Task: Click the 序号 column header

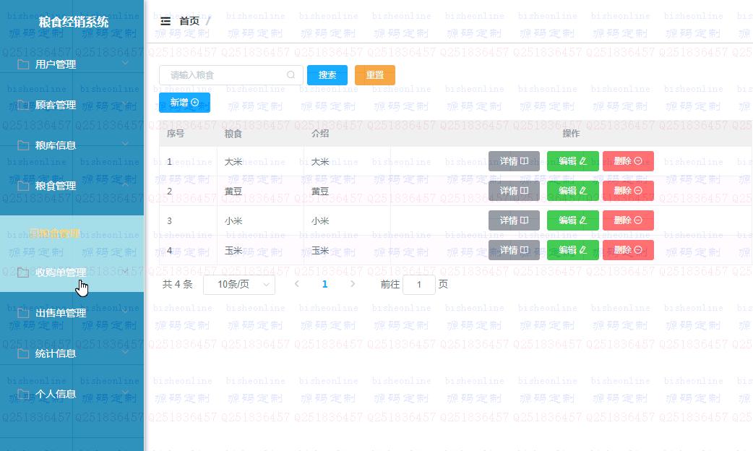Action: coord(176,134)
